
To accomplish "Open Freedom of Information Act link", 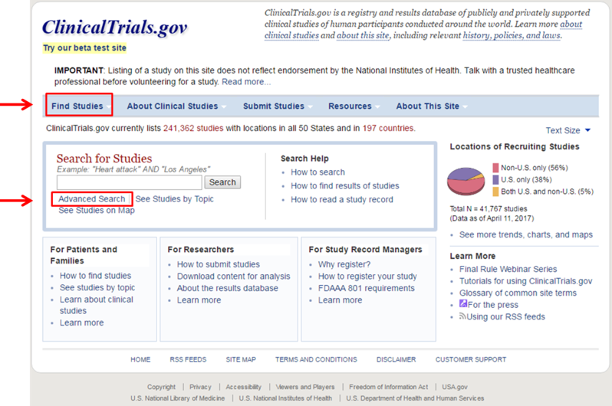I will (388, 387).
